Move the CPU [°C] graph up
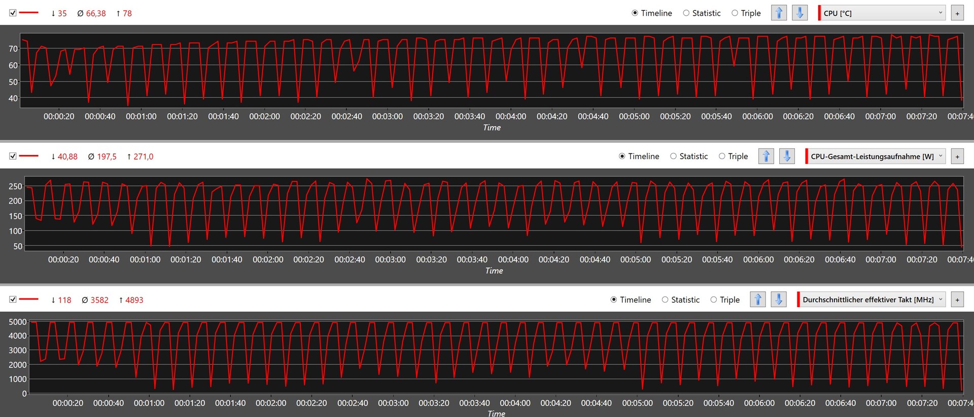This screenshot has width=974, height=417. [x=779, y=13]
